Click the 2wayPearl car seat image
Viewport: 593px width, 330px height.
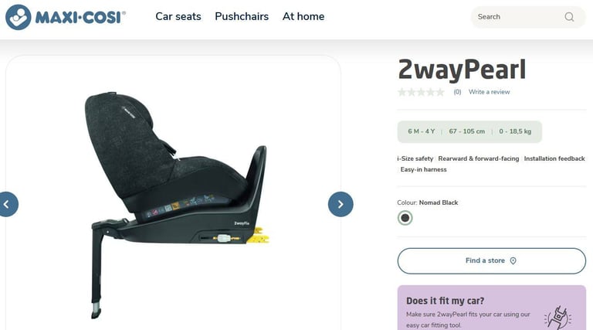[x=177, y=204]
